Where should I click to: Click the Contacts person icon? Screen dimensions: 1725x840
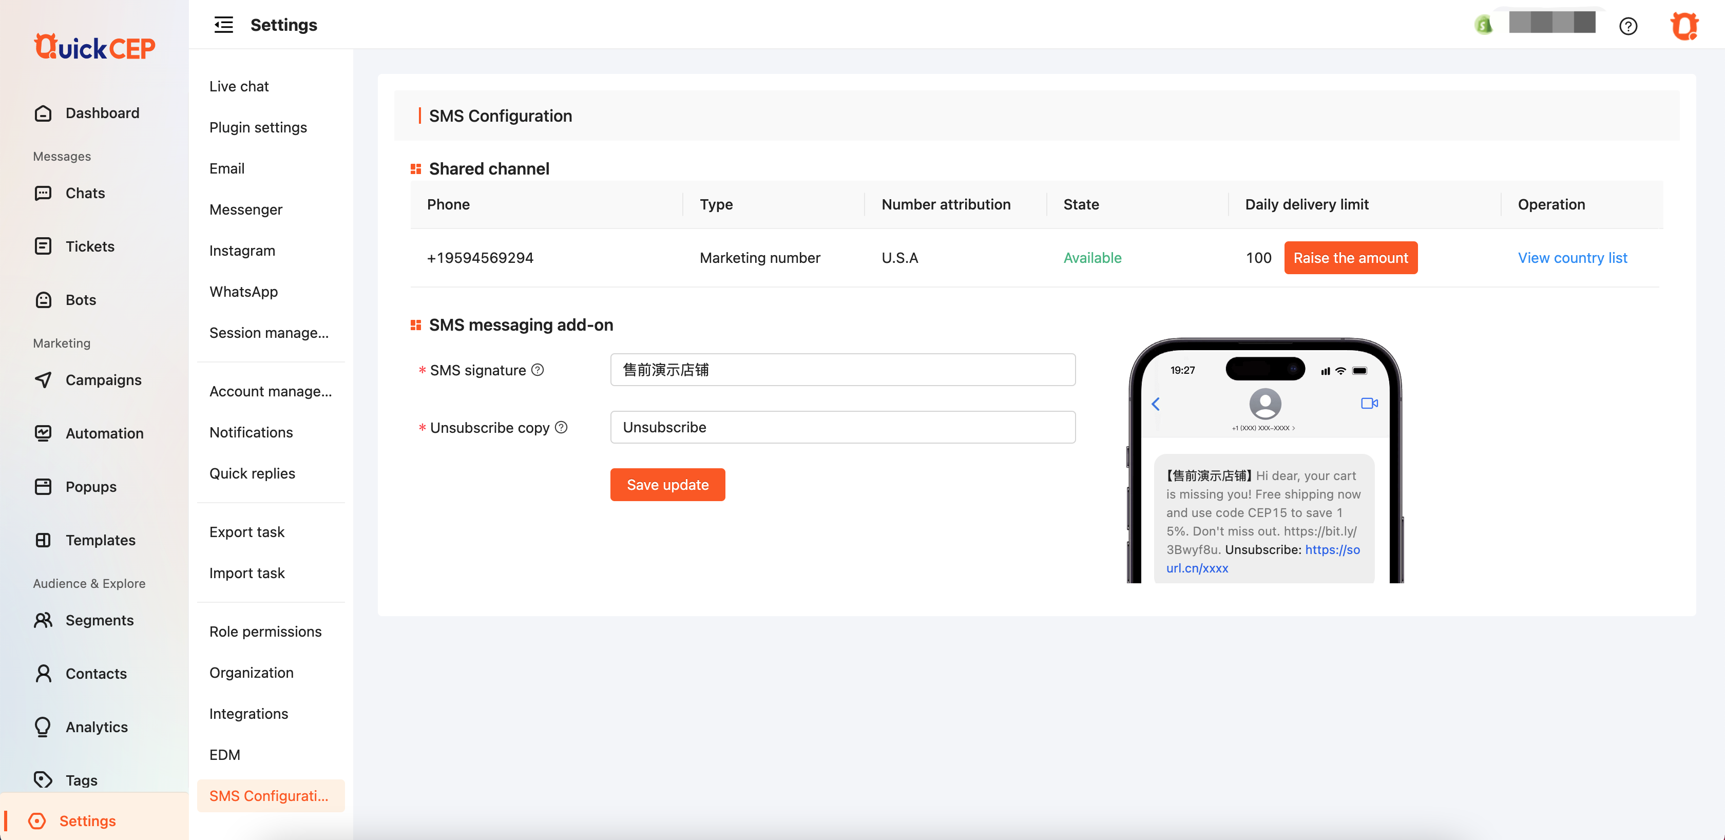(x=43, y=674)
